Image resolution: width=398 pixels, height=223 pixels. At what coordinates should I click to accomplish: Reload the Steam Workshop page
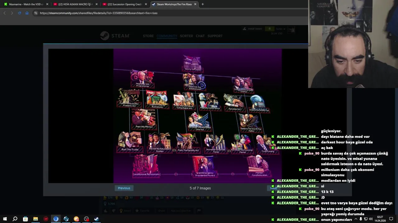[19, 13]
